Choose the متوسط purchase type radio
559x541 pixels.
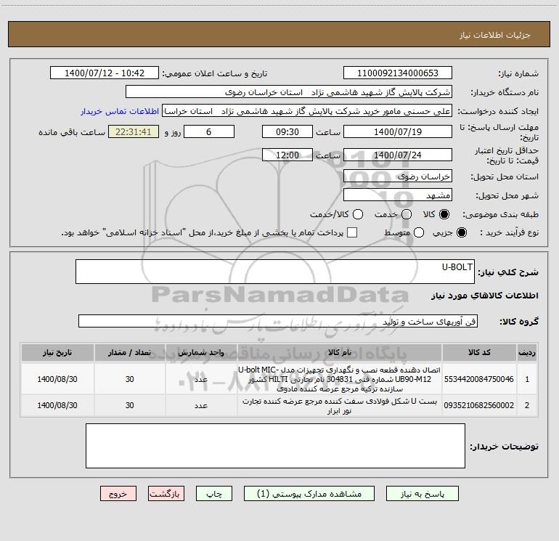pos(419,232)
